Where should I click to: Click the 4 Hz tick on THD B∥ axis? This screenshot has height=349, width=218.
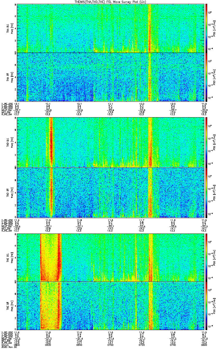coord(15,192)
